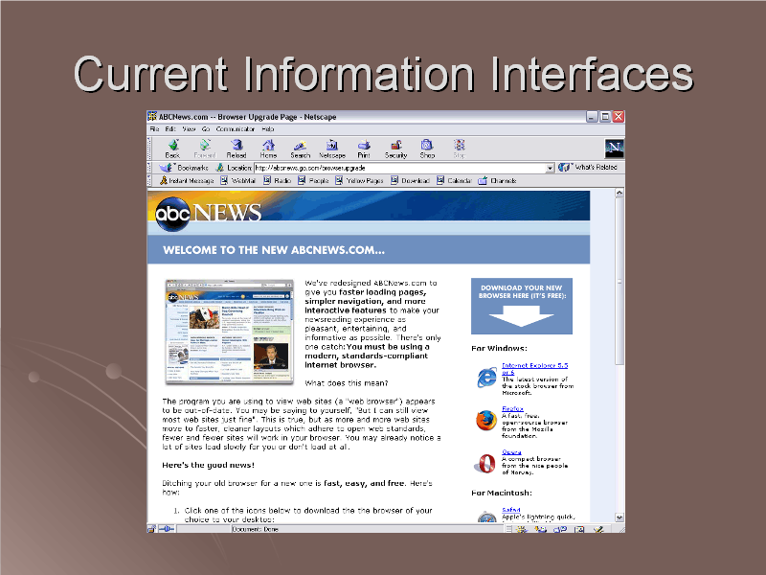Click the ABCNews site preview thumbnail
The image size is (766, 575).
(x=230, y=332)
